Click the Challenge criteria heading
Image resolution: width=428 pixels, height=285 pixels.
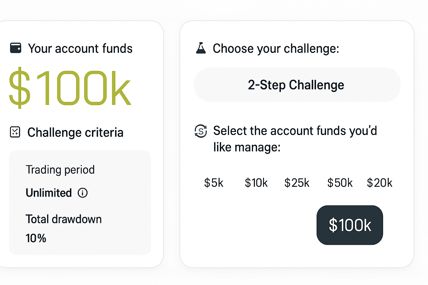(x=75, y=132)
